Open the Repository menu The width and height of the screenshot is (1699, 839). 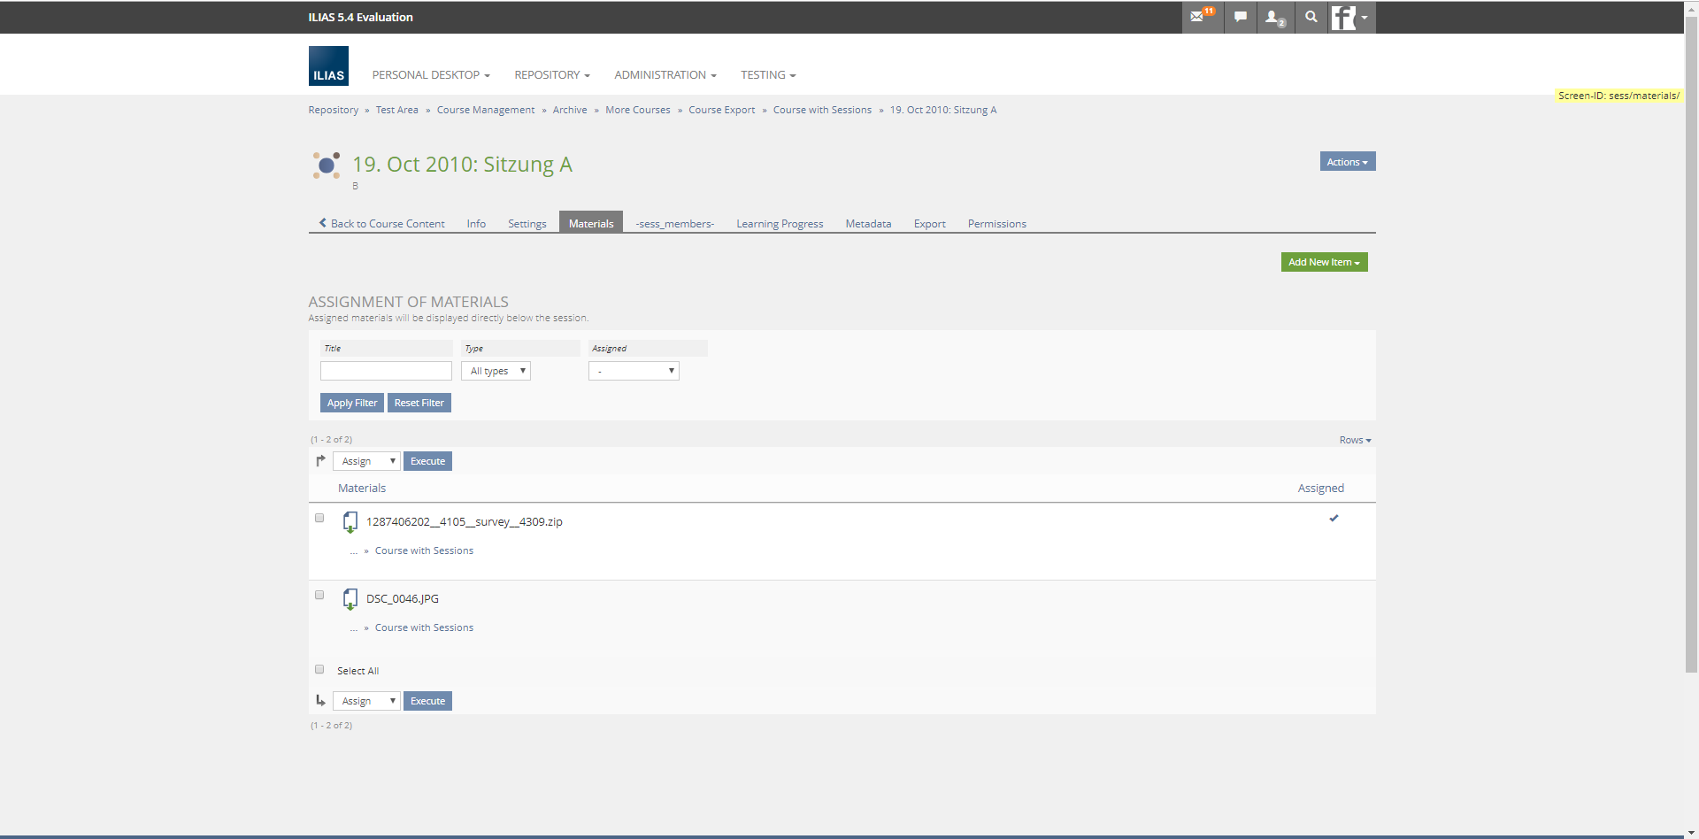[551, 75]
